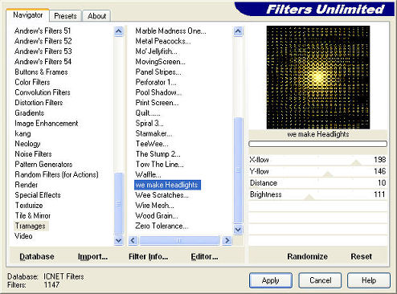The height and width of the screenshot is (294, 397).
Task: Cancel the Filters Unlimited dialog
Action: coord(320,280)
